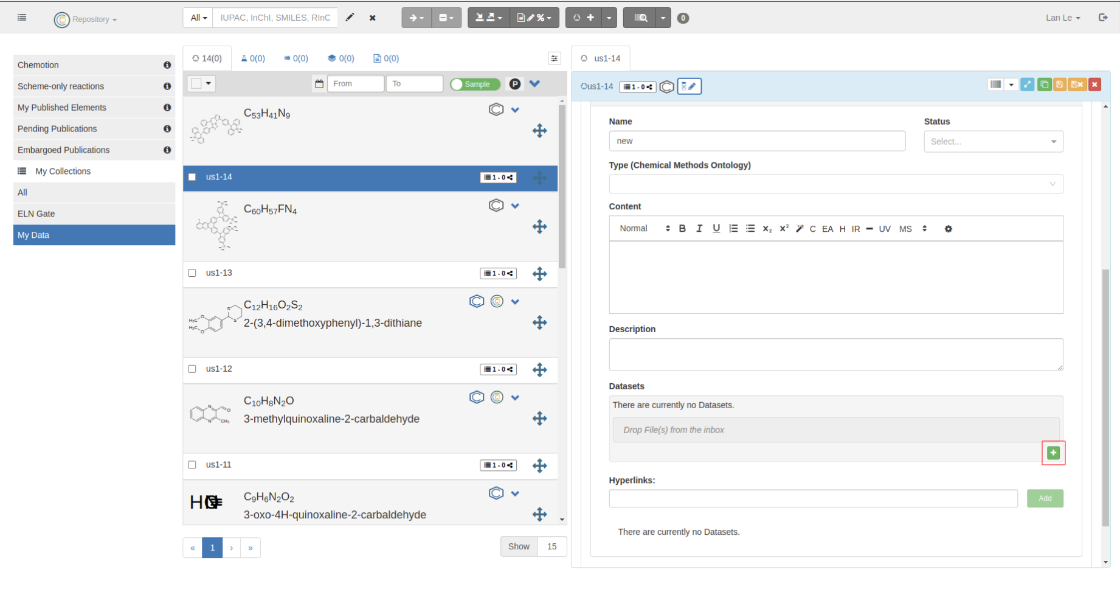Insert an IR analysis tag in the Content editor
The height and width of the screenshot is (612, 1120).
click(x=856, y=229)
